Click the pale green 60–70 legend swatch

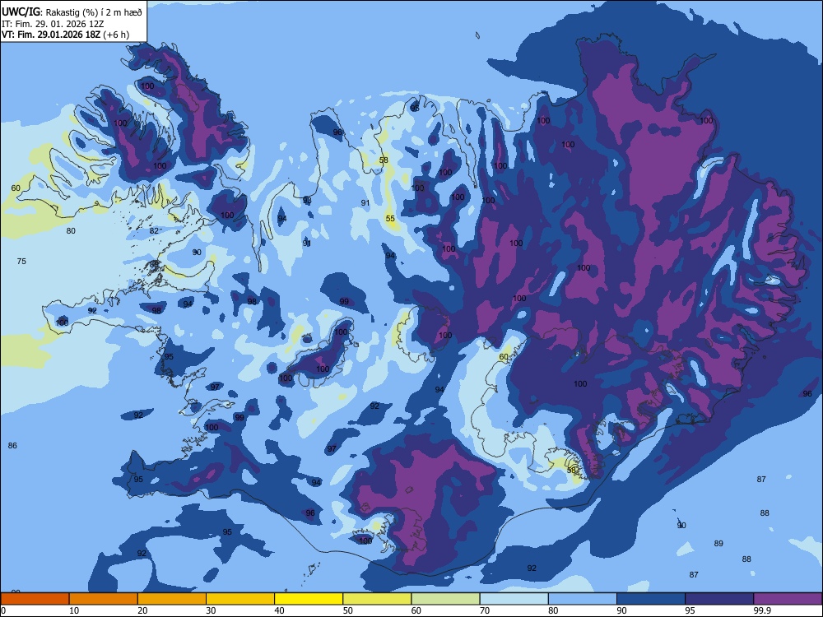445,599
